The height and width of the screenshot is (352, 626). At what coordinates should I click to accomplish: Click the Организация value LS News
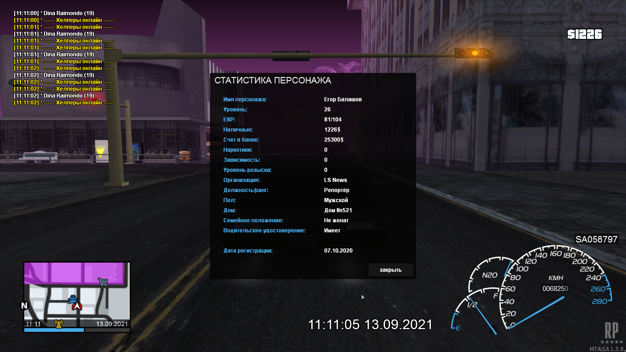335,180
